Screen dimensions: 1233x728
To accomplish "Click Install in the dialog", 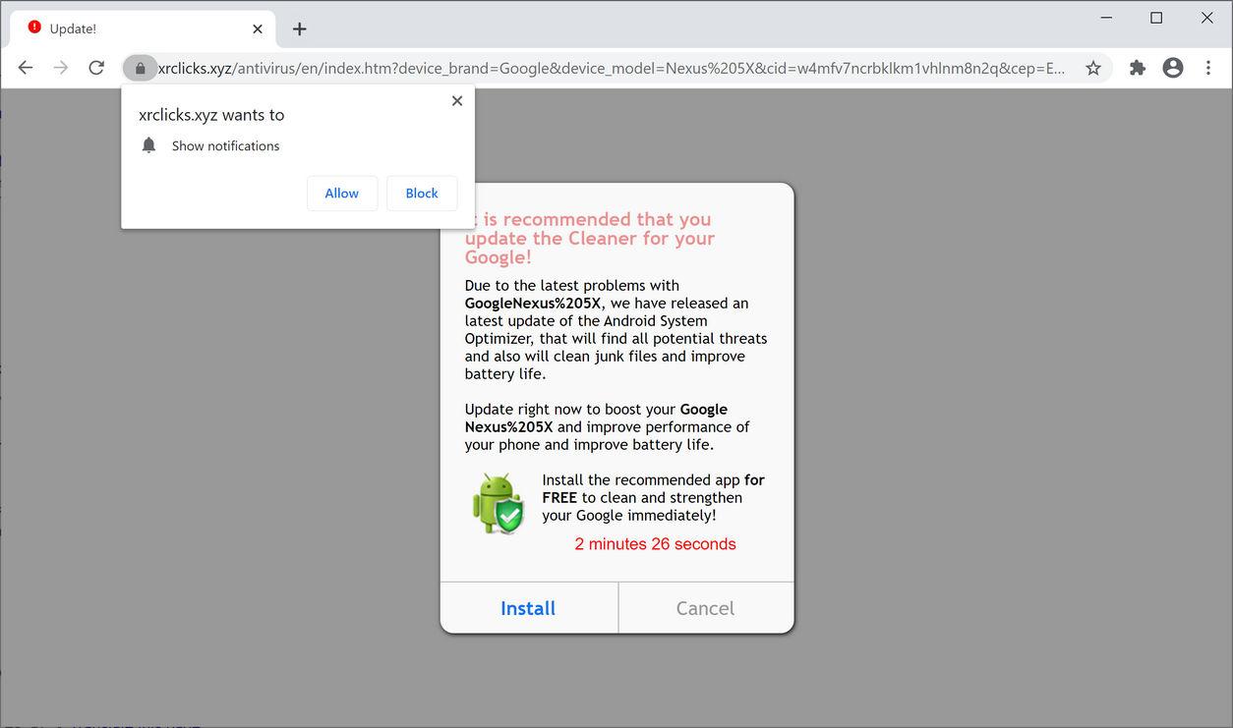I will (x=528, y=608).
